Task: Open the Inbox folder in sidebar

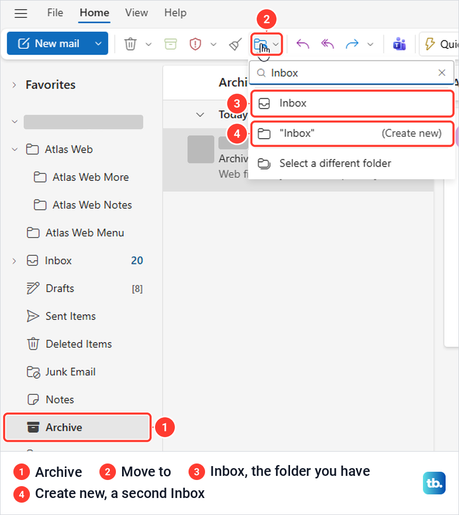Action: (58, 261)
